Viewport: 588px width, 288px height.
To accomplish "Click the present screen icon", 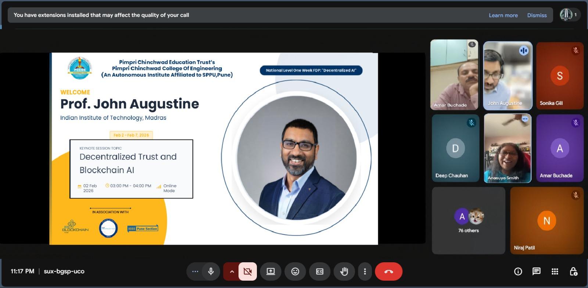I will (x=270, y=271).
